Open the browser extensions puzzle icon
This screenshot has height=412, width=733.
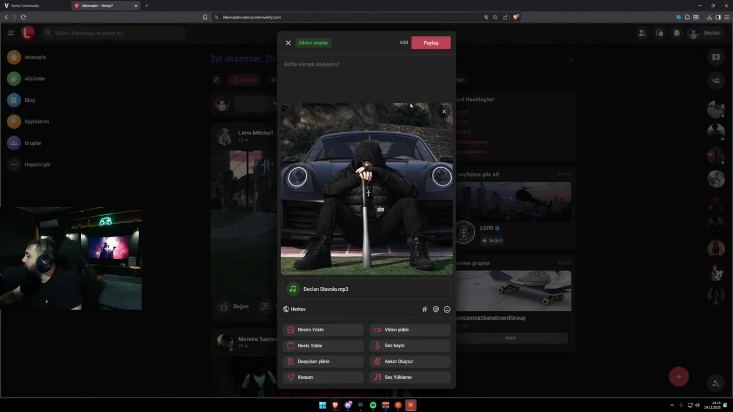[687, 17]
